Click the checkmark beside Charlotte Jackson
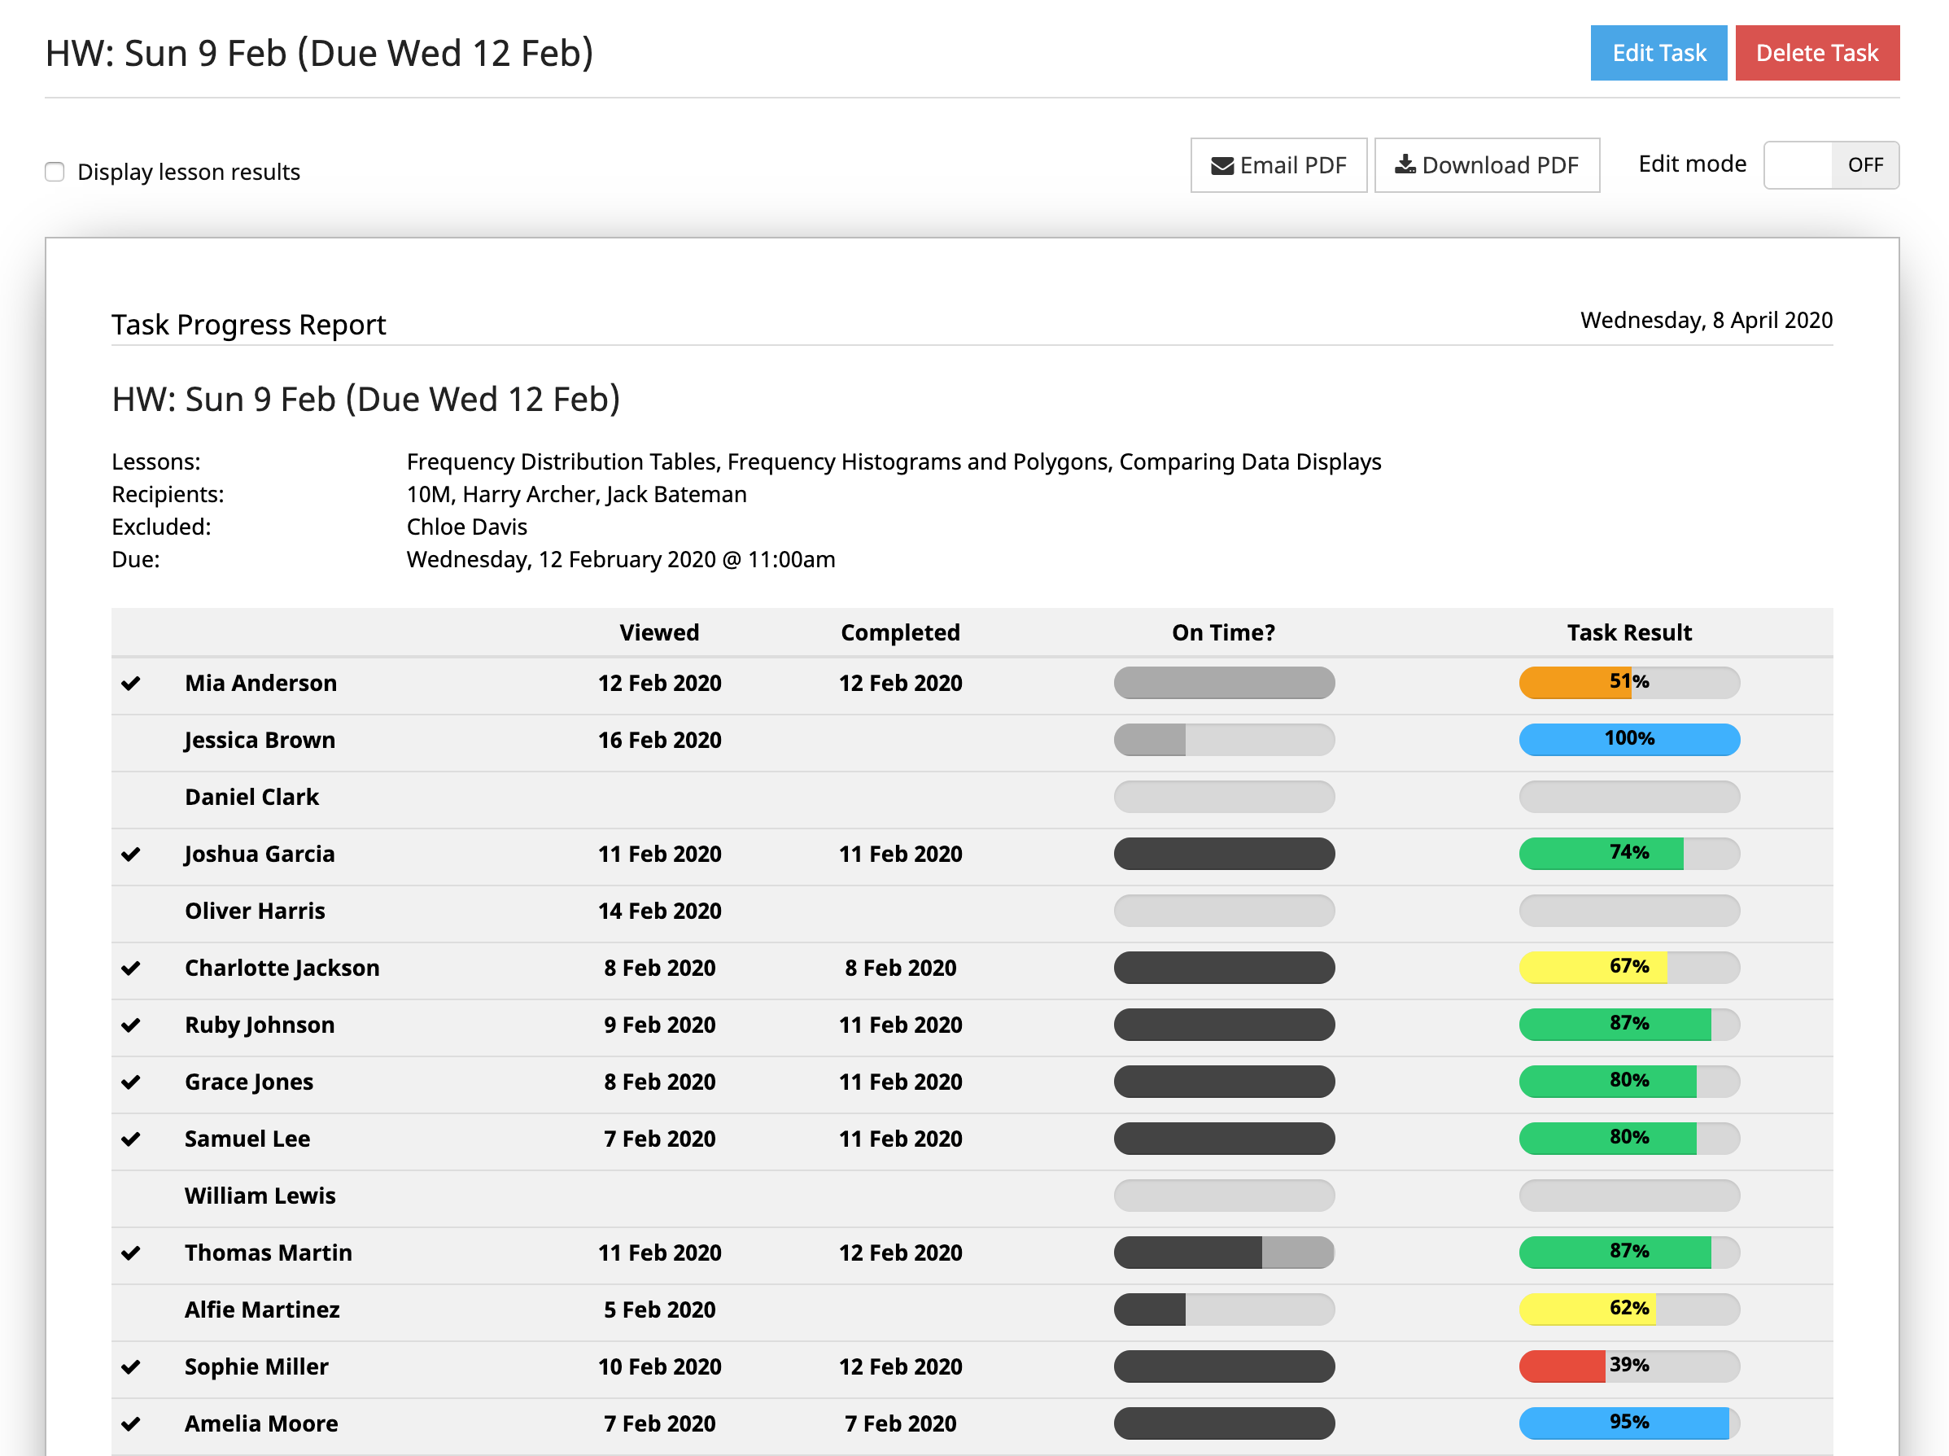 (132, 968)
